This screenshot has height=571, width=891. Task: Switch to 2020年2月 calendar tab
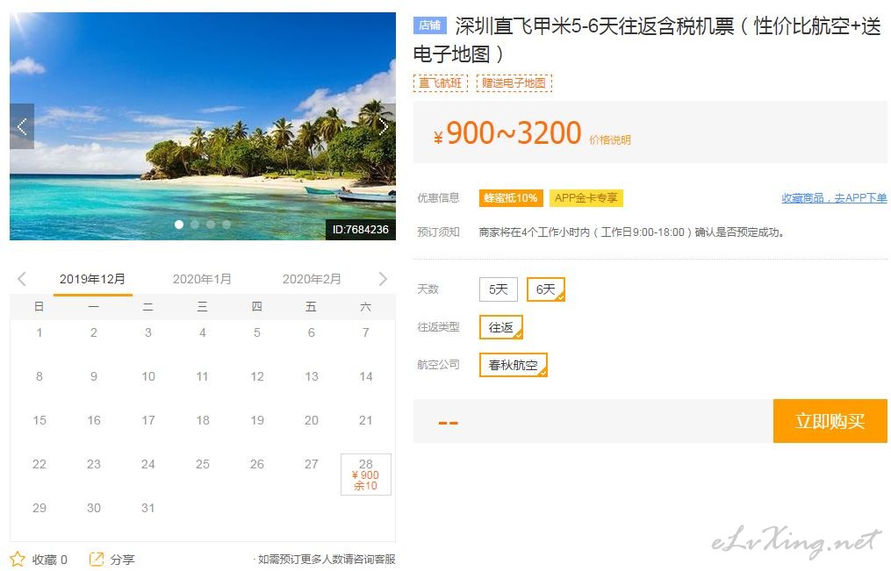tap(312, 279)
